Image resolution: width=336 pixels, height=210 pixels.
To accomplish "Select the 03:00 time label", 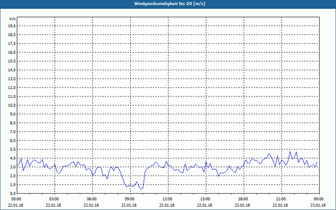I will coord(54,199).
